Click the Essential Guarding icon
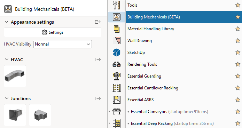Viewport: 242px width, 128px height. point(117,76)
